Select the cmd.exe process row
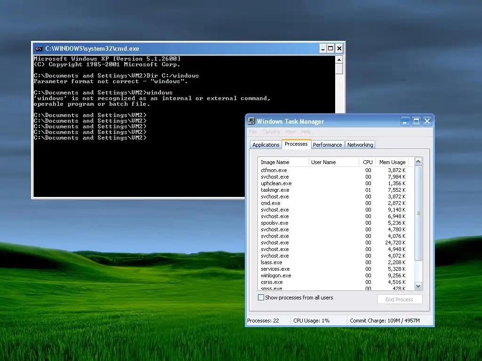 tap(336, 203)
